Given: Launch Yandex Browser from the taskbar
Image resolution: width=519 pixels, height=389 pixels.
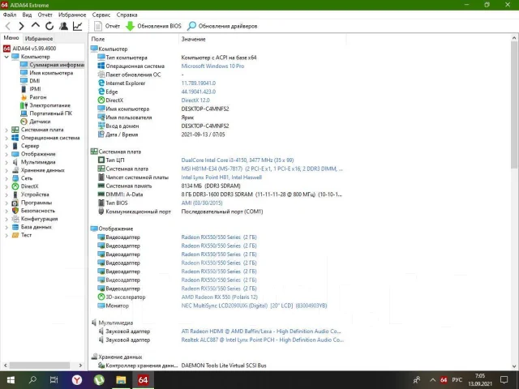Looking at the screenshot, I should 77,380.
